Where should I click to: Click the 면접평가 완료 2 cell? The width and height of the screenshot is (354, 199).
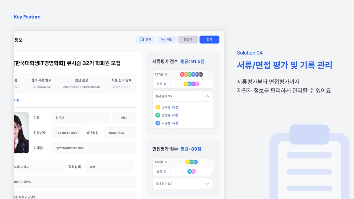coord(161,172)
